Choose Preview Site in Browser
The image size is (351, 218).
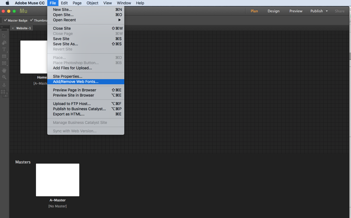[x=86, y=95]
